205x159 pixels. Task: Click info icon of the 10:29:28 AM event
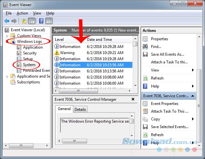57,46
